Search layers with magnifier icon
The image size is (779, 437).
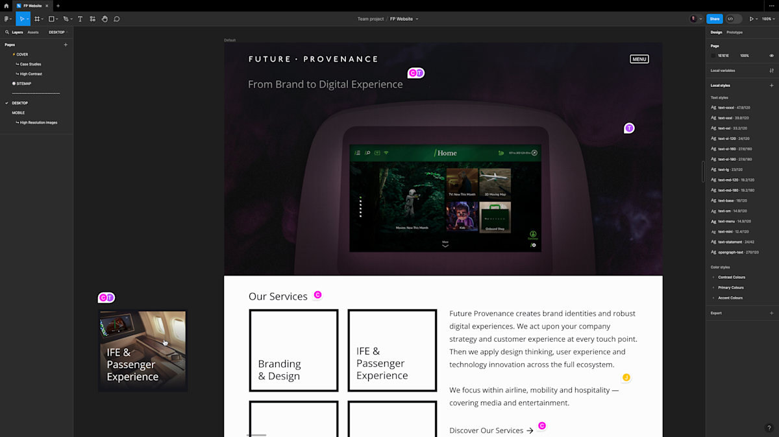7,32
